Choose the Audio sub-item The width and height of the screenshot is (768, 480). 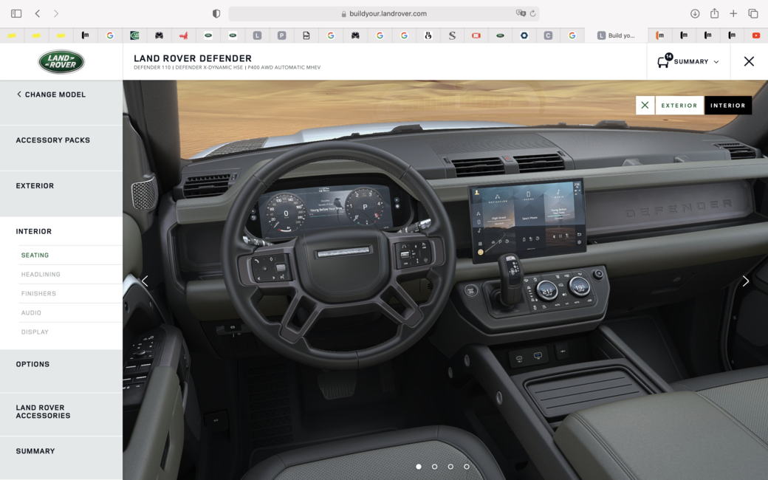[x=31, y=312]
